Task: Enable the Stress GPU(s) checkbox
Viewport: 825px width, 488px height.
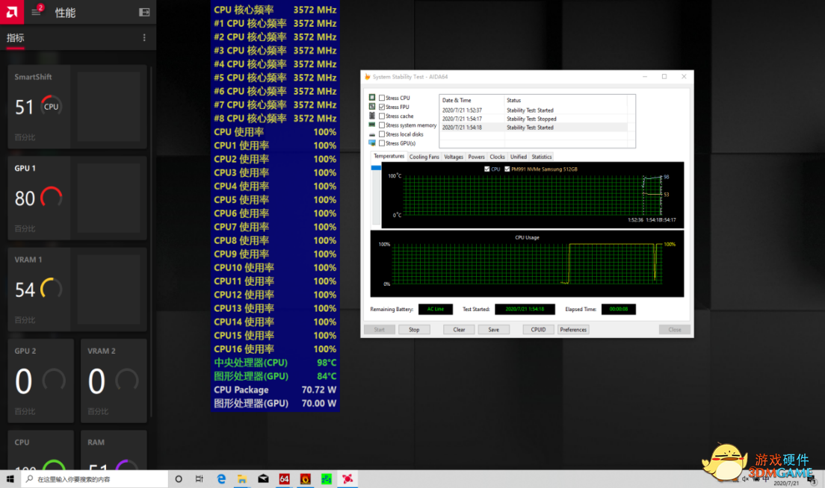Action: 382,143
